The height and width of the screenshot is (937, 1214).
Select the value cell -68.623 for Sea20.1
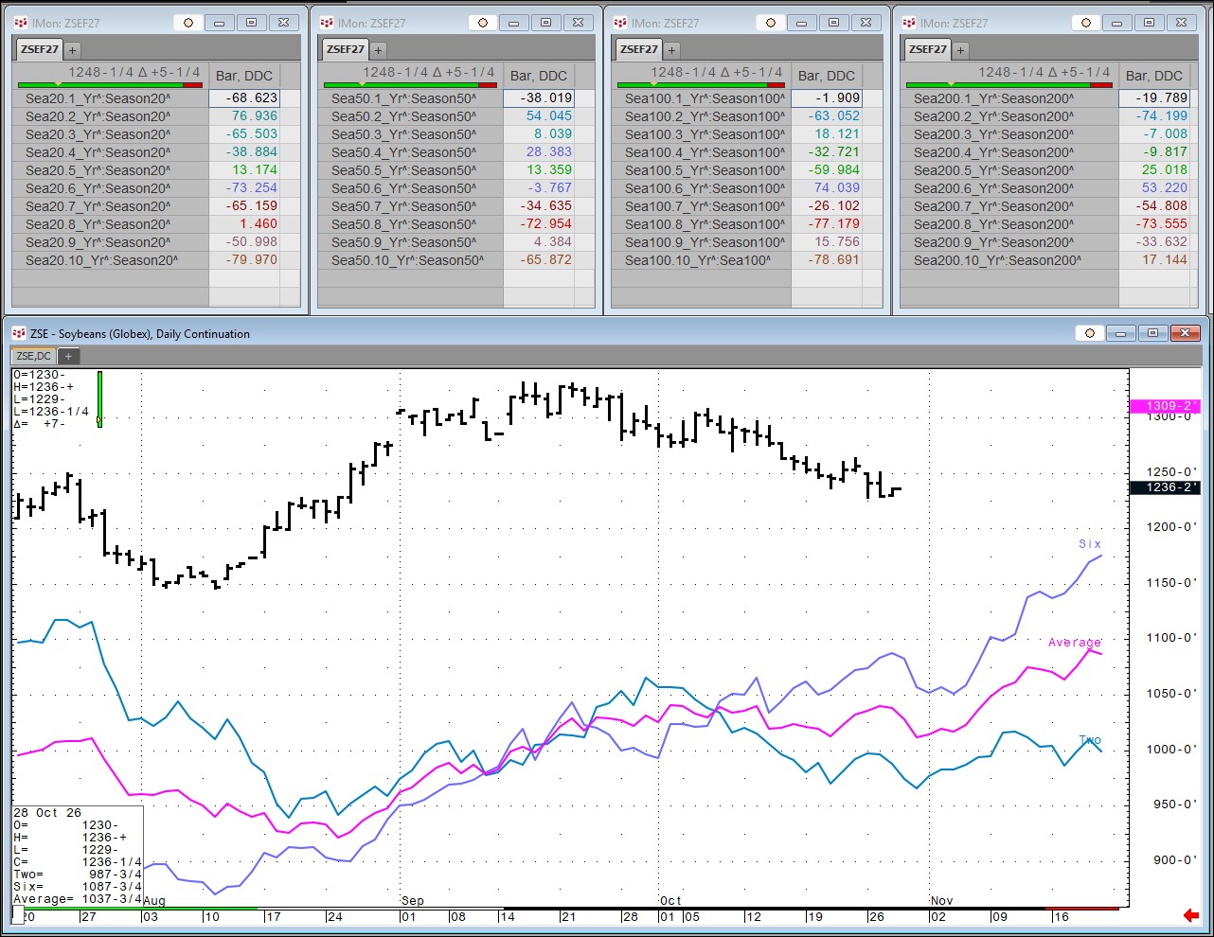[x=244, y=97]
